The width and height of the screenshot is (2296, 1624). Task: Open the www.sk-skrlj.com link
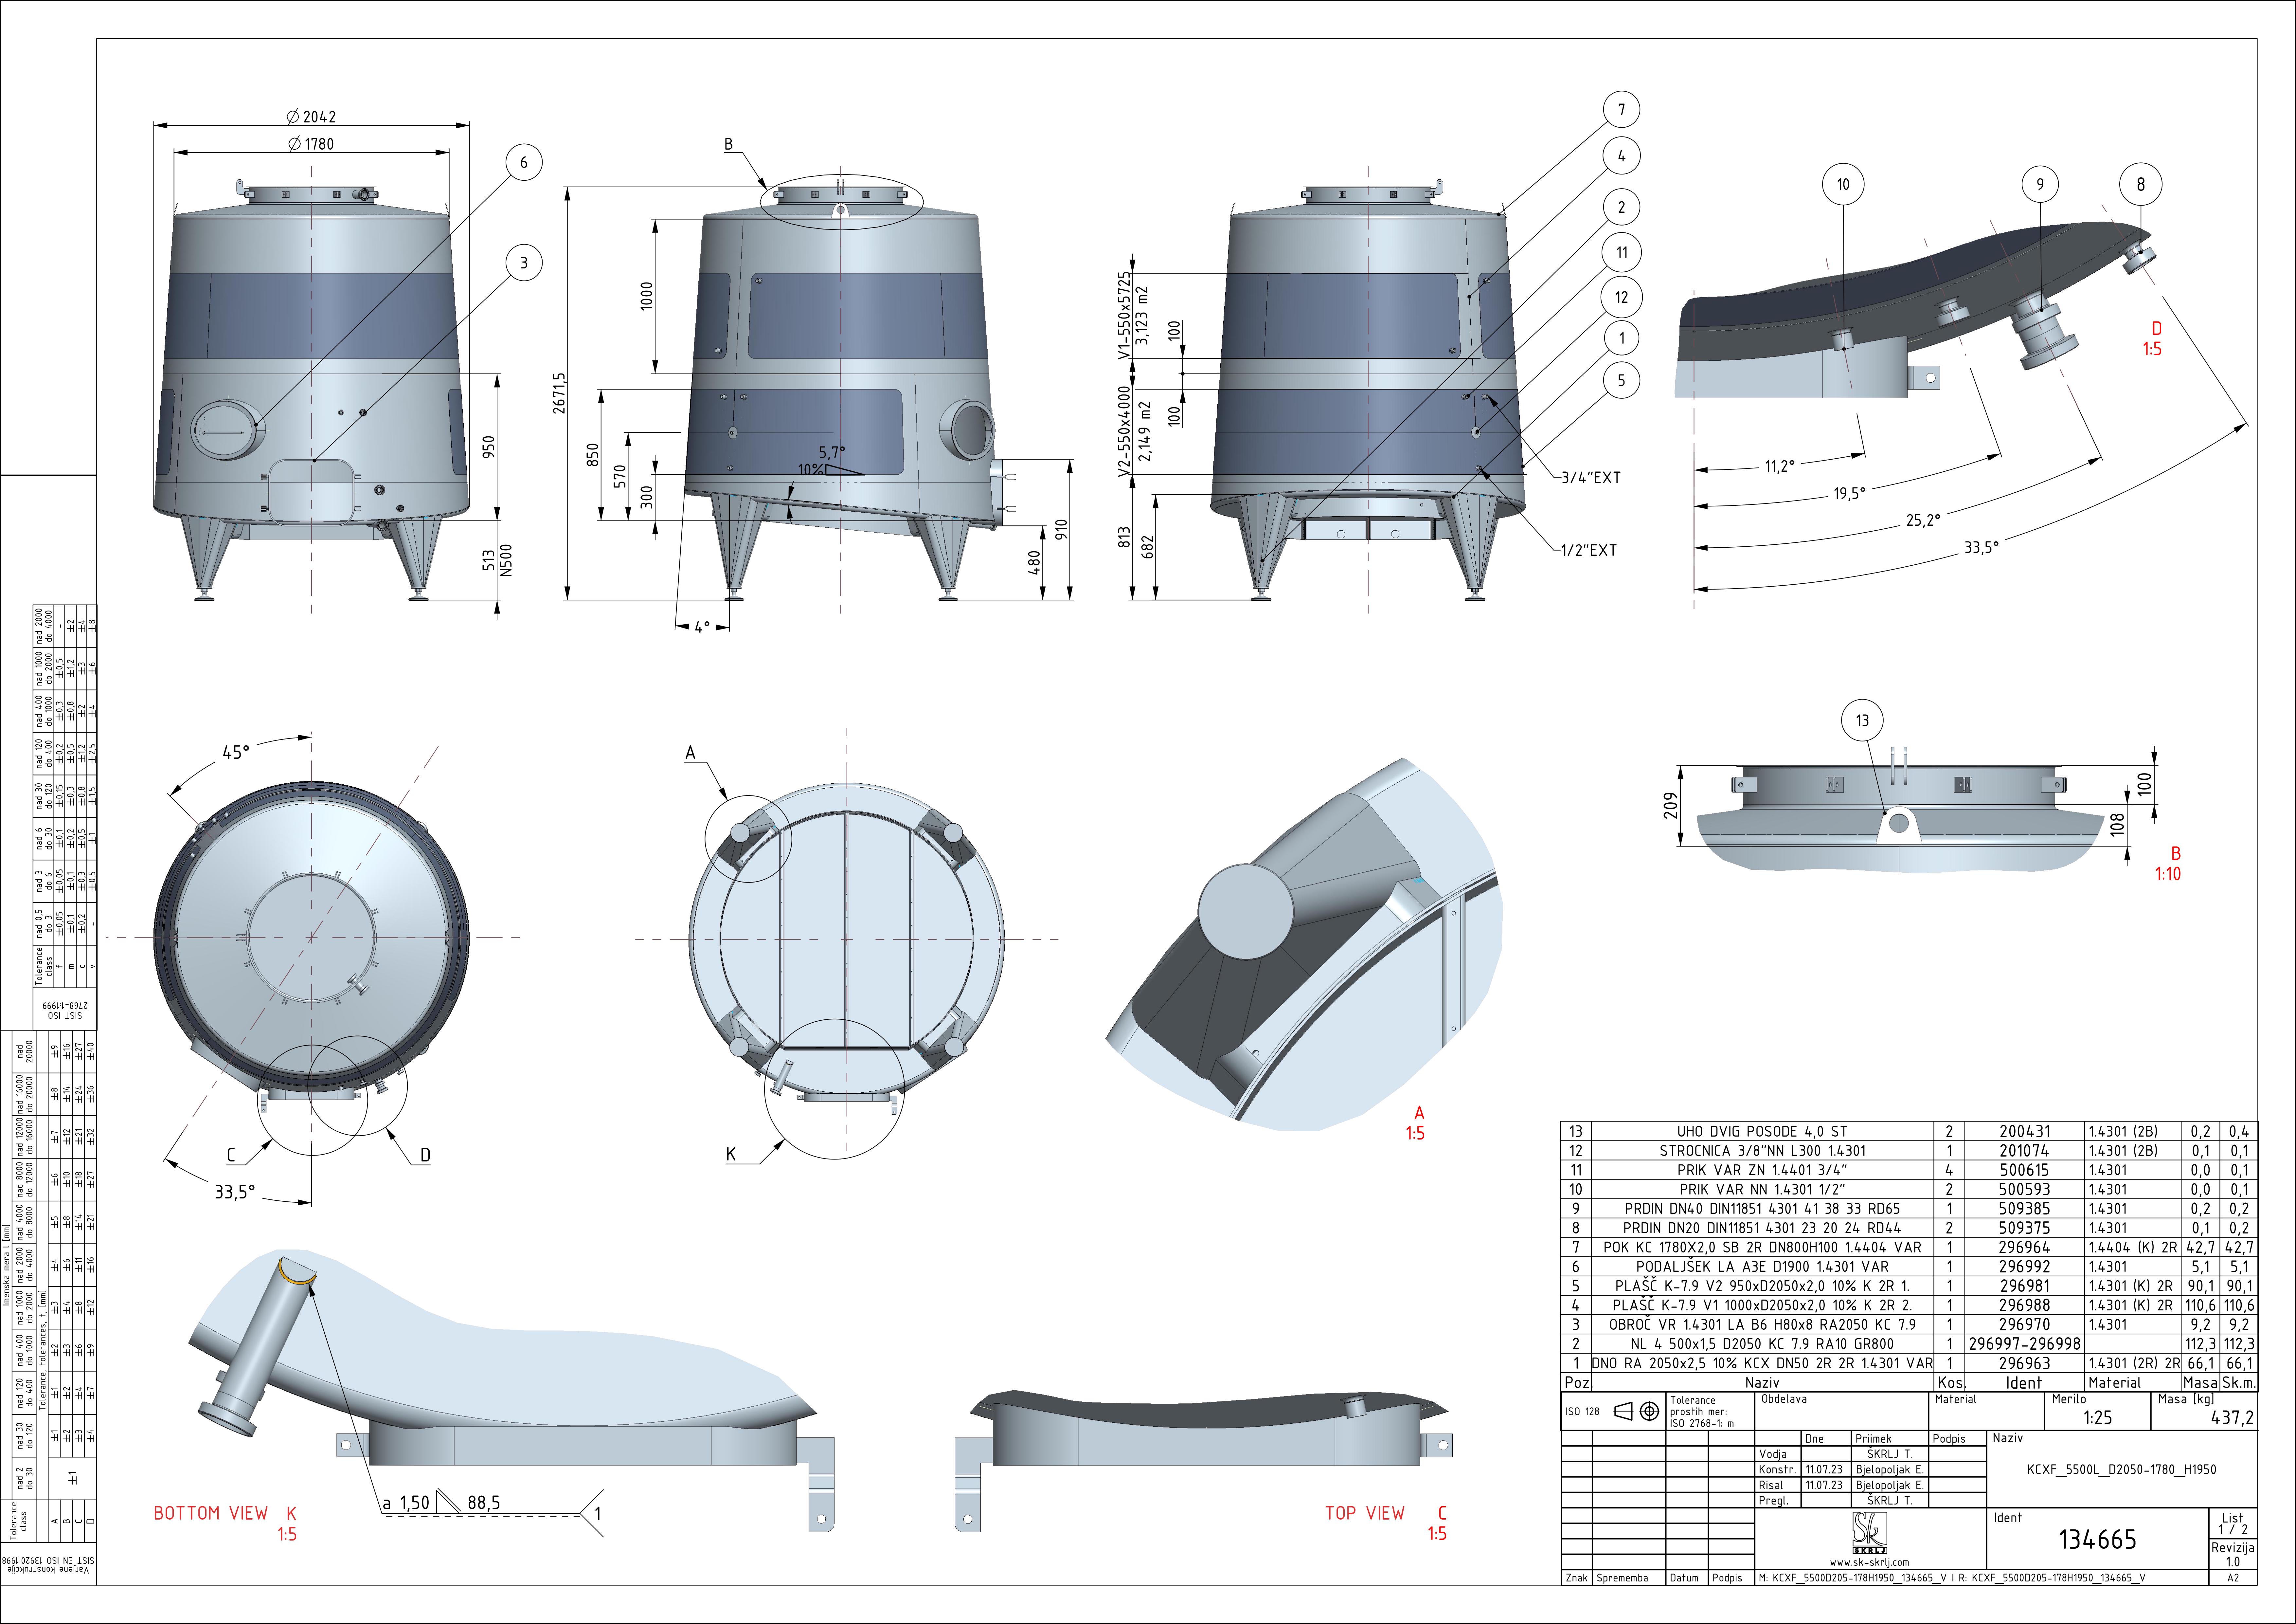(1869, 1562)
